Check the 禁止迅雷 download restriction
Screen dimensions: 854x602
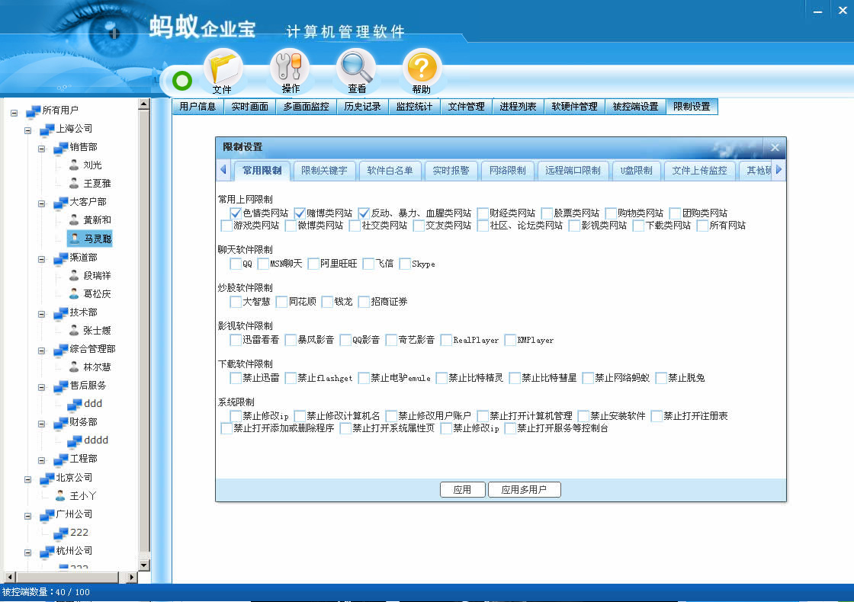pyautogui.click(x=236, y=378)
